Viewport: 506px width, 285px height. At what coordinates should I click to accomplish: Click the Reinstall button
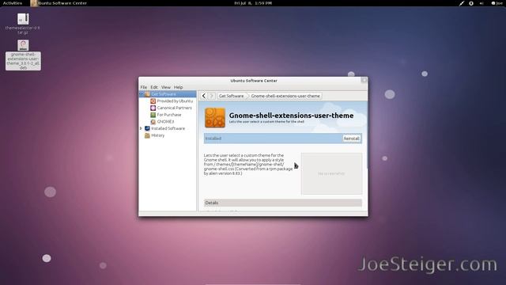click(351, 139)
